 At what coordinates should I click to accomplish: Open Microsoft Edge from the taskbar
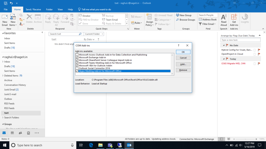click(91, 145)
